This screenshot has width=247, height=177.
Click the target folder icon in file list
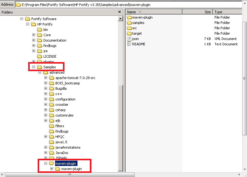pyautogui.click(x=129, y=33)
